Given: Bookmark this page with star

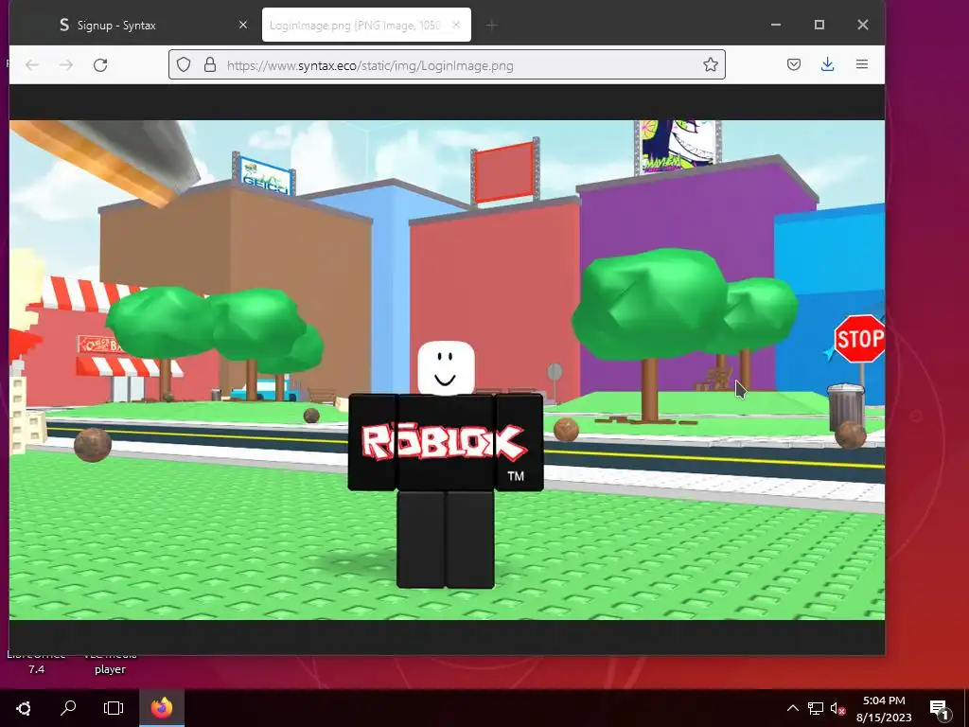Looking at the screenshot, I should tap(711, 65).
